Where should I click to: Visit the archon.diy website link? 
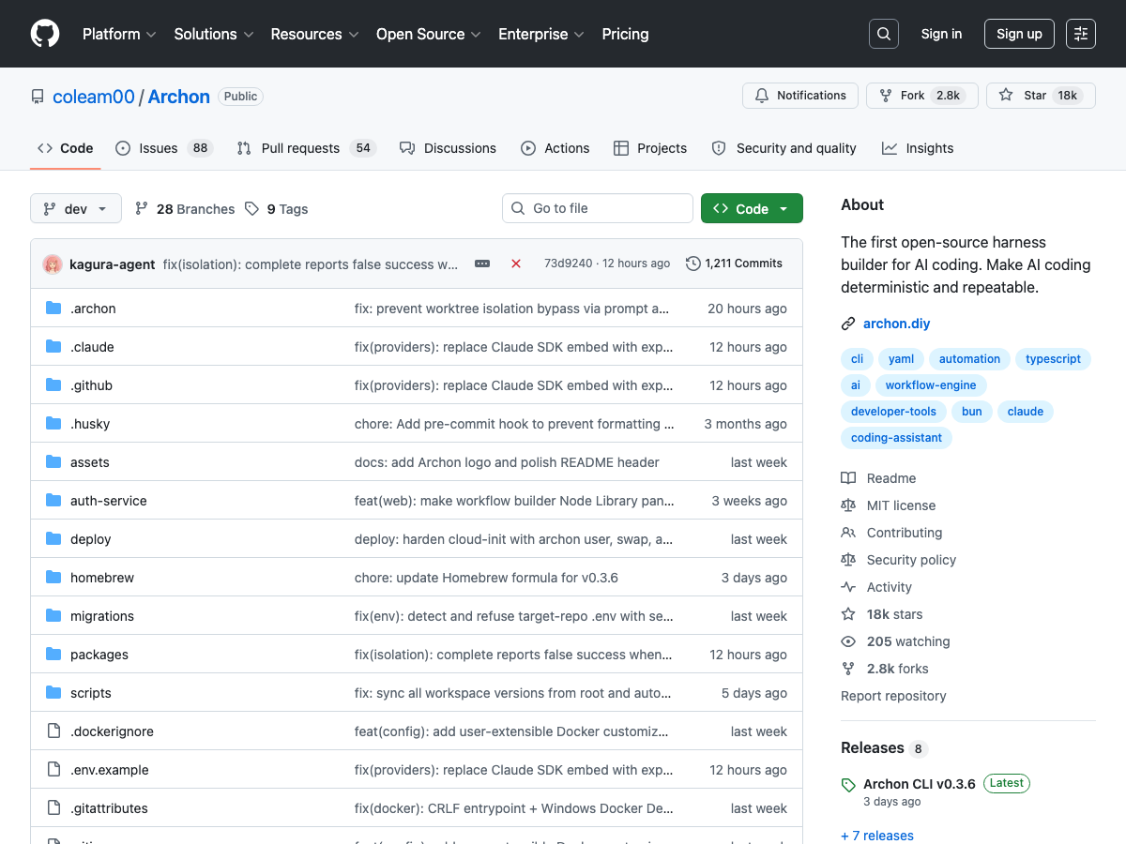896,323
